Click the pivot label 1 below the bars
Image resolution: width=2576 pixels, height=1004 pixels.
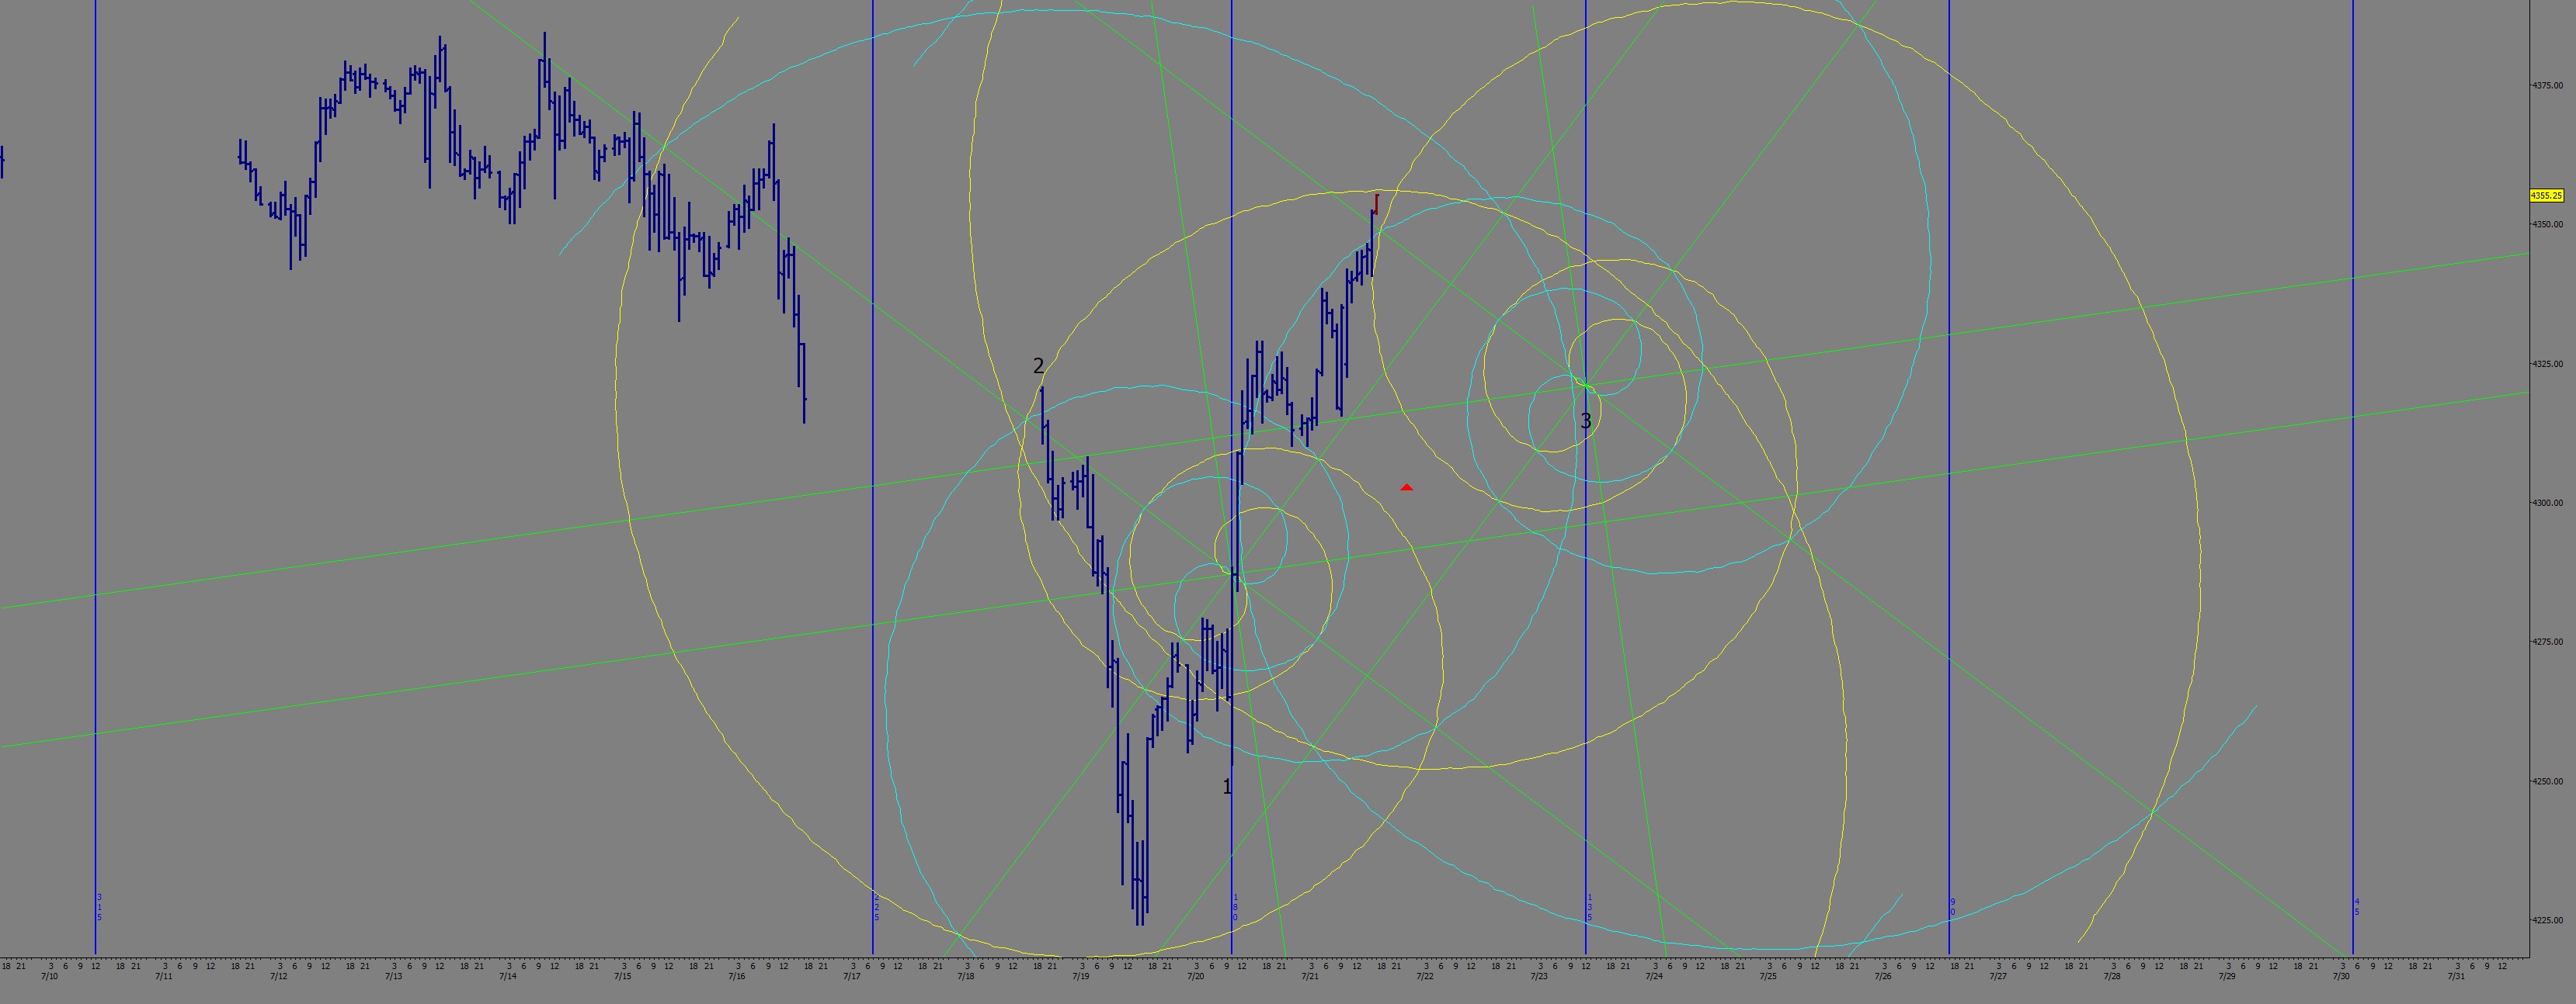(1227, 788)
